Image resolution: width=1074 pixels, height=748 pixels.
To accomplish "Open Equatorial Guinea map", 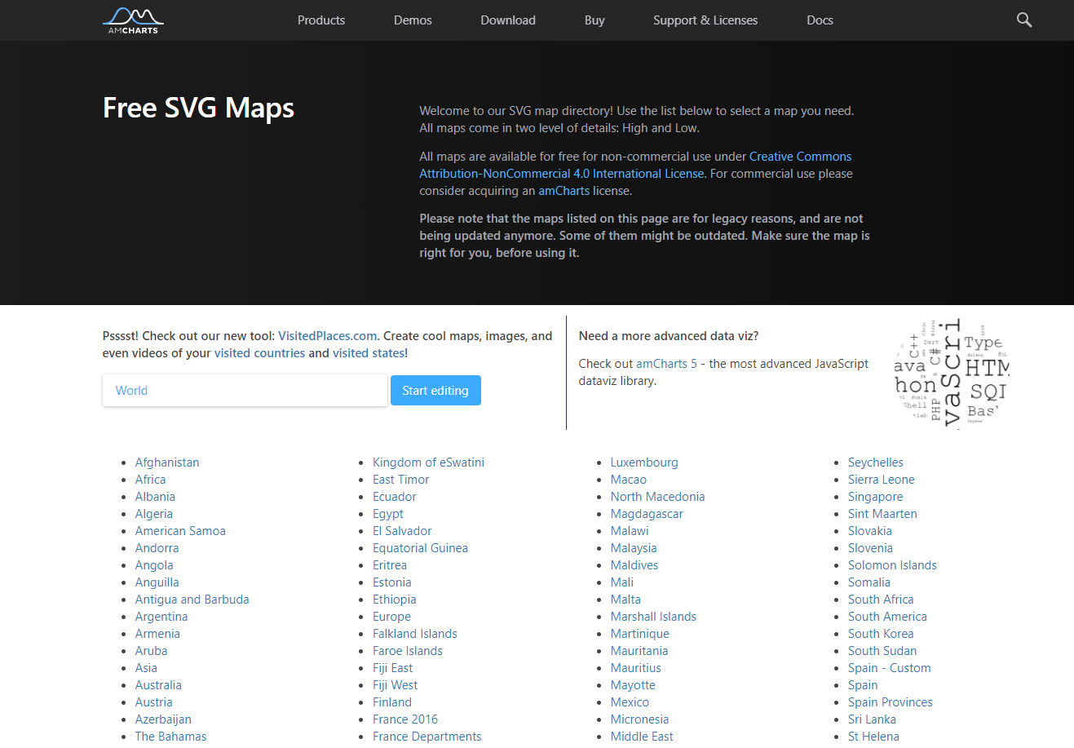I will [x=420, y=548].
